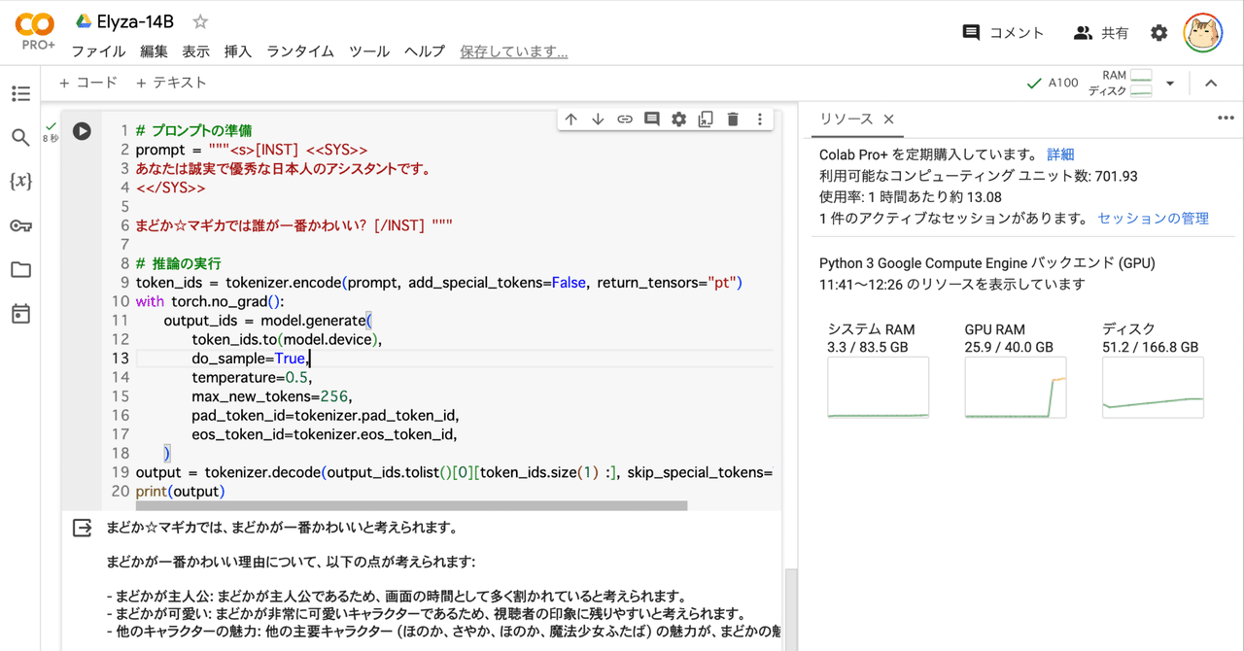Copy a link to this cell
Viewport: 1244px width, 651px height.
coord(625,119)
